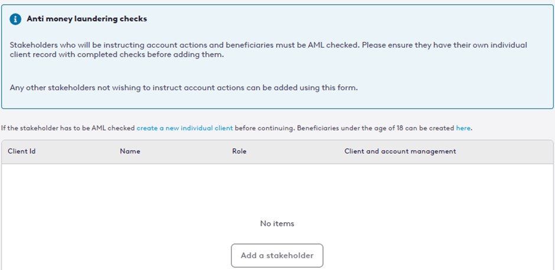Click the Role column header
Image resolution: width=555 pixels, height=270 pixels.
tap(239, 152)
